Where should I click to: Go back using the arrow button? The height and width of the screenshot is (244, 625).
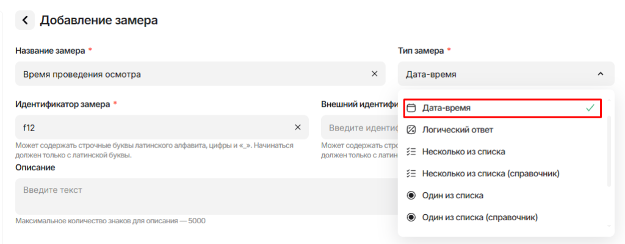tap(25, 20)
